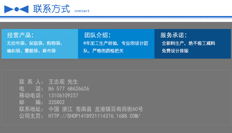Open the SHOP1418921114376.1688.COM homepage link

pyautogui.click(x=94, y=116)
